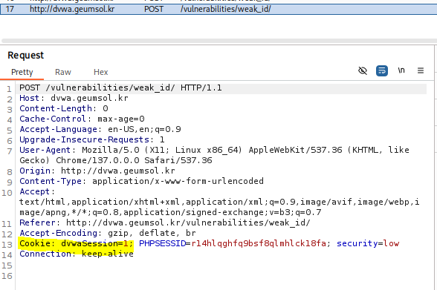This screenshot has height=290, width=437.
Task: Click the max-age=0 value
Action: (121, 119)
